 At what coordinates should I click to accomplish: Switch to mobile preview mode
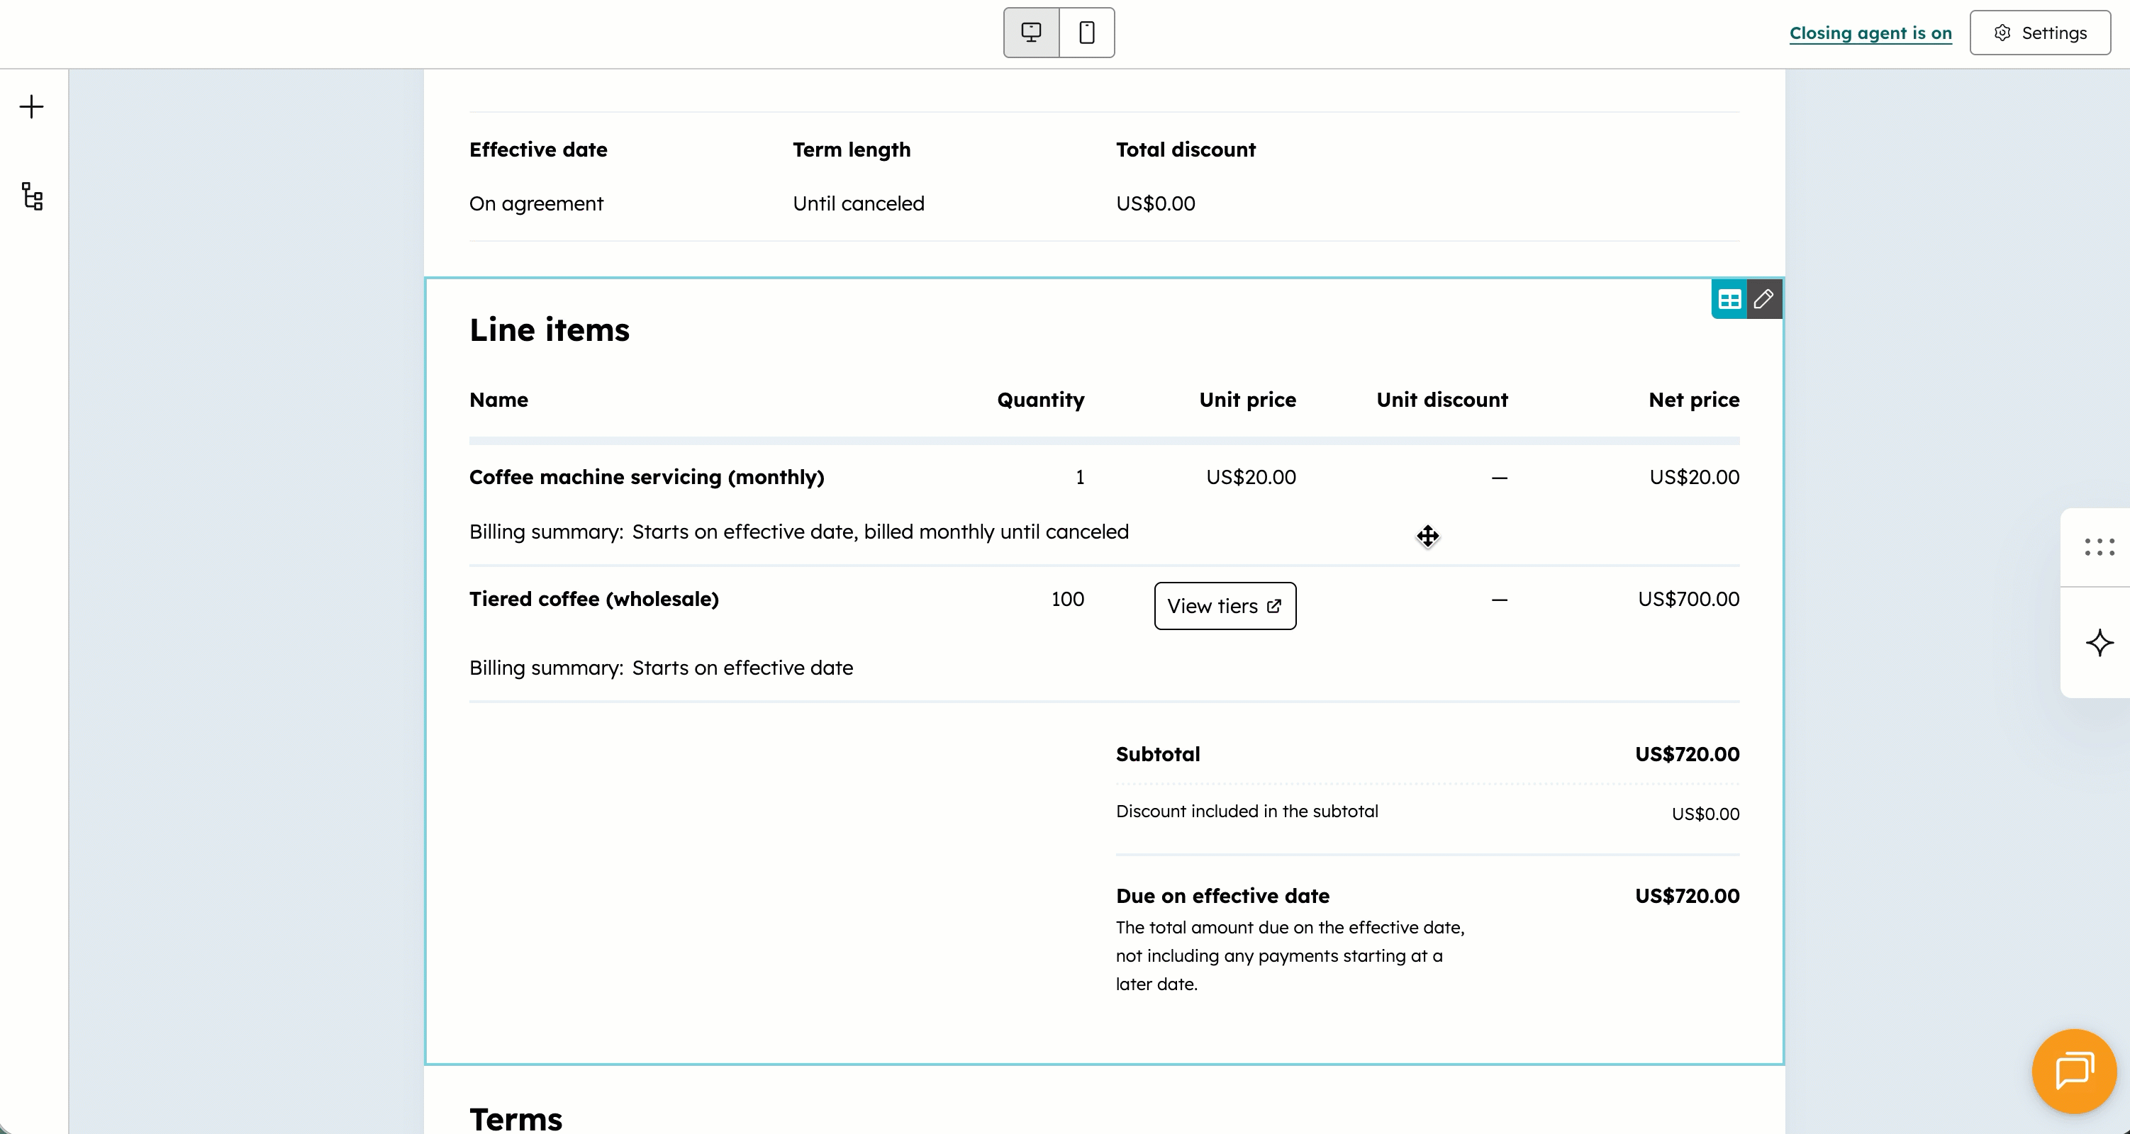pyautogui.click(x=1086, y=32)
